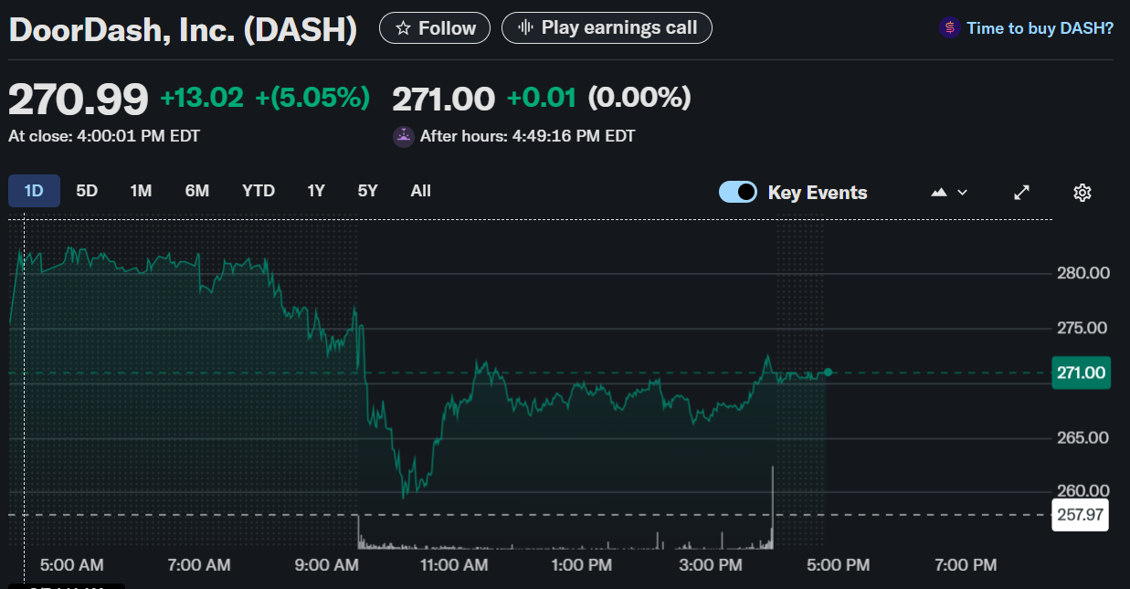Open chart settings gear icon
This screenshot has height=589, width=1130.
click(1082, 193)
